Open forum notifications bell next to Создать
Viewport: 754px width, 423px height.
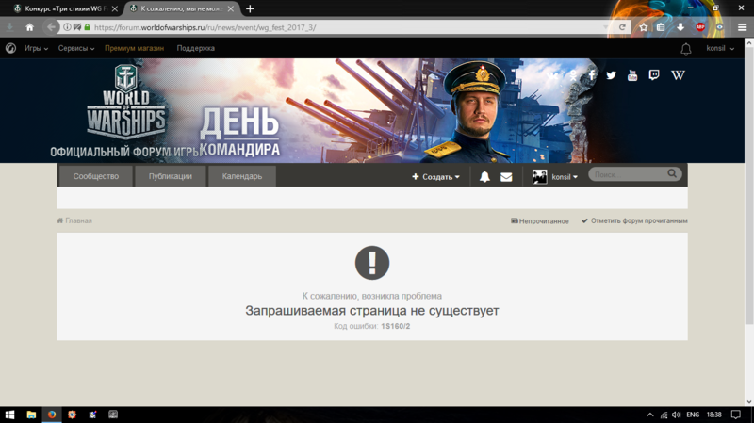484,177
